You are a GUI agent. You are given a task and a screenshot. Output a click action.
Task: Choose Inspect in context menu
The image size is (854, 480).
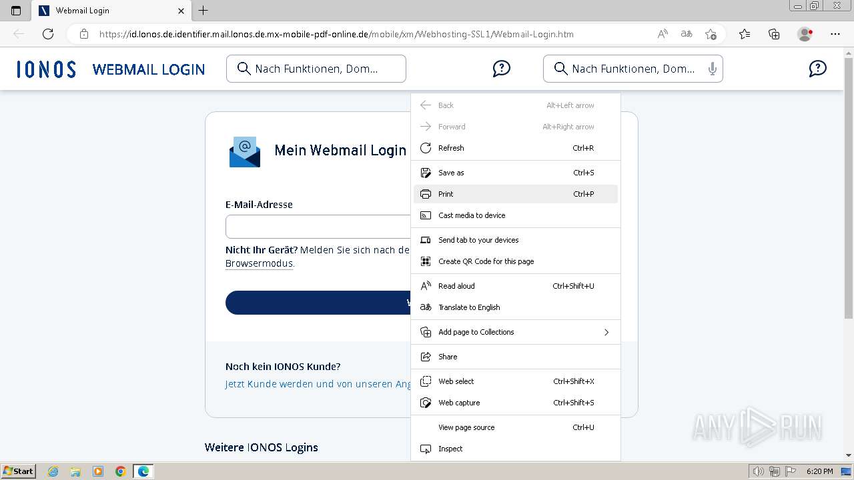516,449
